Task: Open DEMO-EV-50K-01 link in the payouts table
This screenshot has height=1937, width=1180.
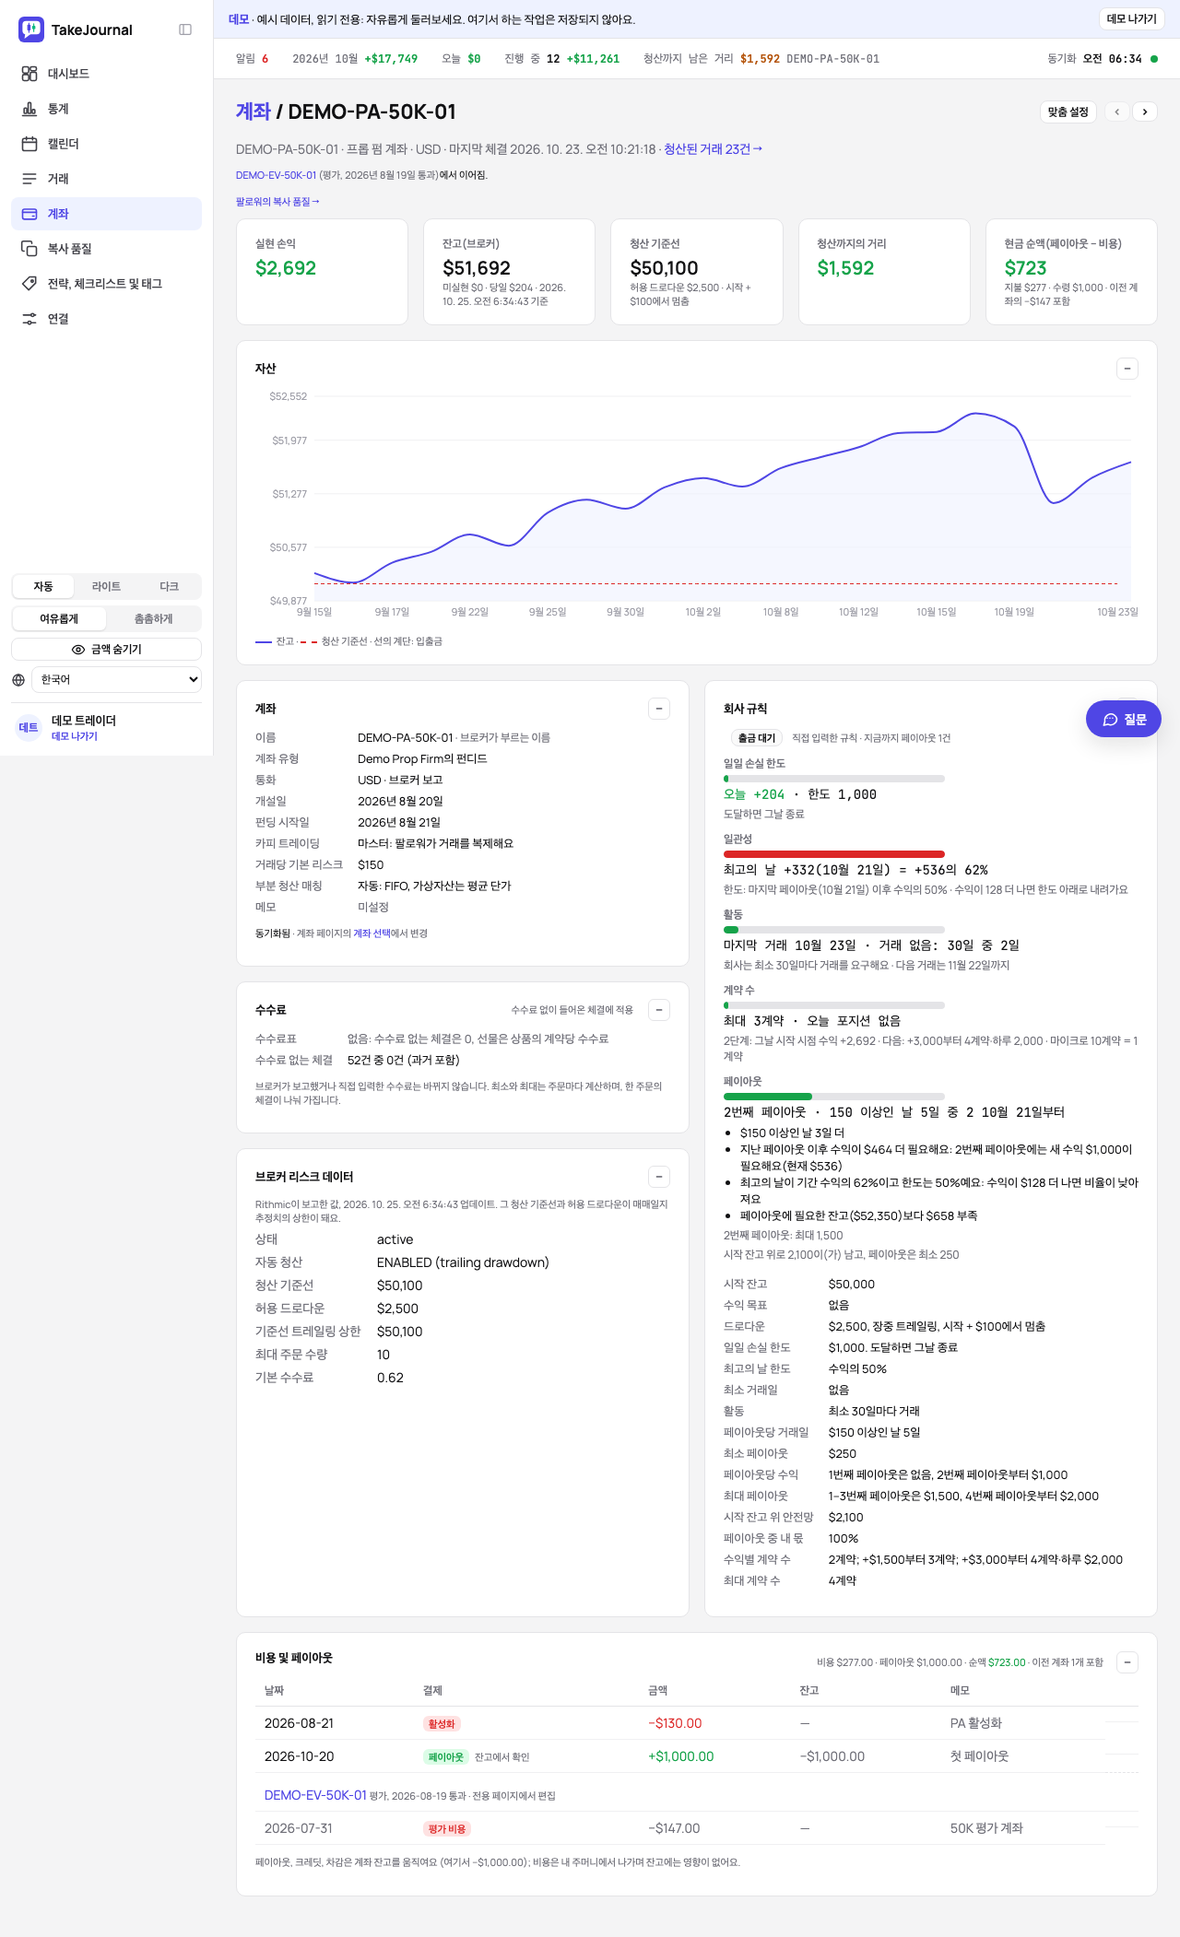Action: [315, 1795]
